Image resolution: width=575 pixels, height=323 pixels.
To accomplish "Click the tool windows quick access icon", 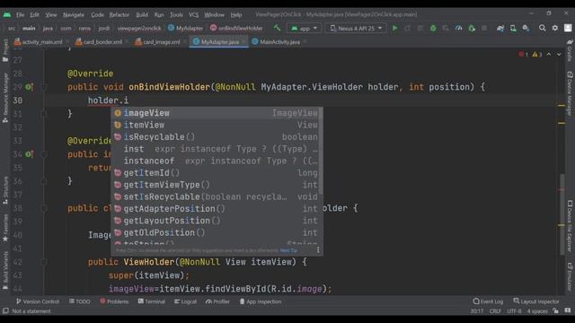I will click(5, 311).
